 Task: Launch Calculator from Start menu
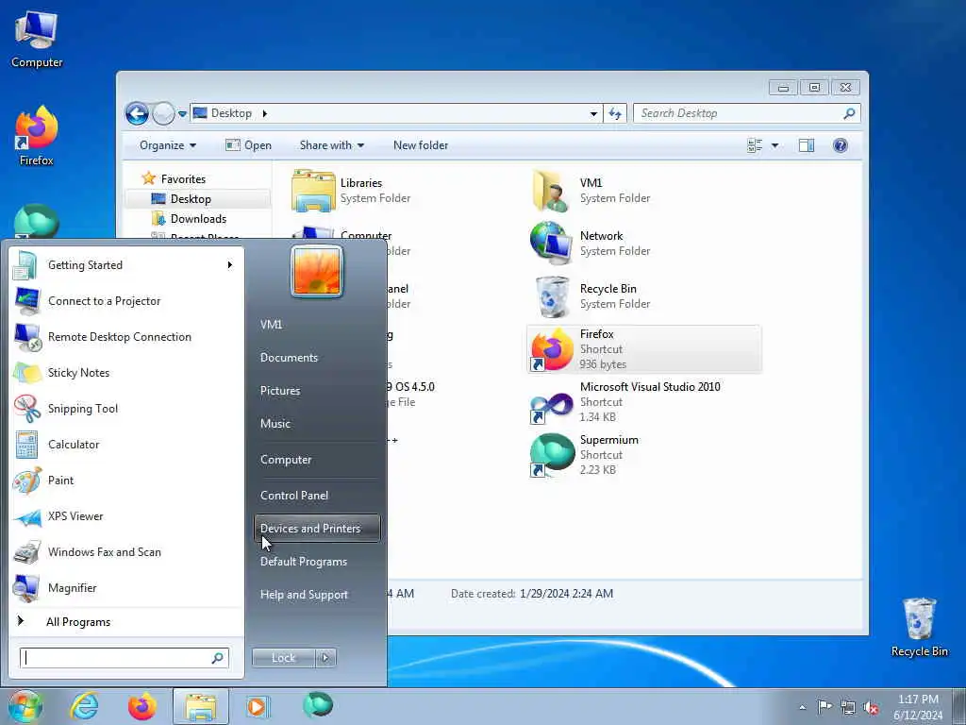[126, 444]
